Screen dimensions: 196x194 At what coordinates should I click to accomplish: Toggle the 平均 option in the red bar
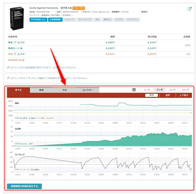[x=151, y=95]
